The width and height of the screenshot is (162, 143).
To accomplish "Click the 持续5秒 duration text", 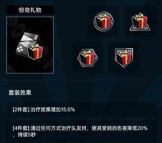I will 27,135.
